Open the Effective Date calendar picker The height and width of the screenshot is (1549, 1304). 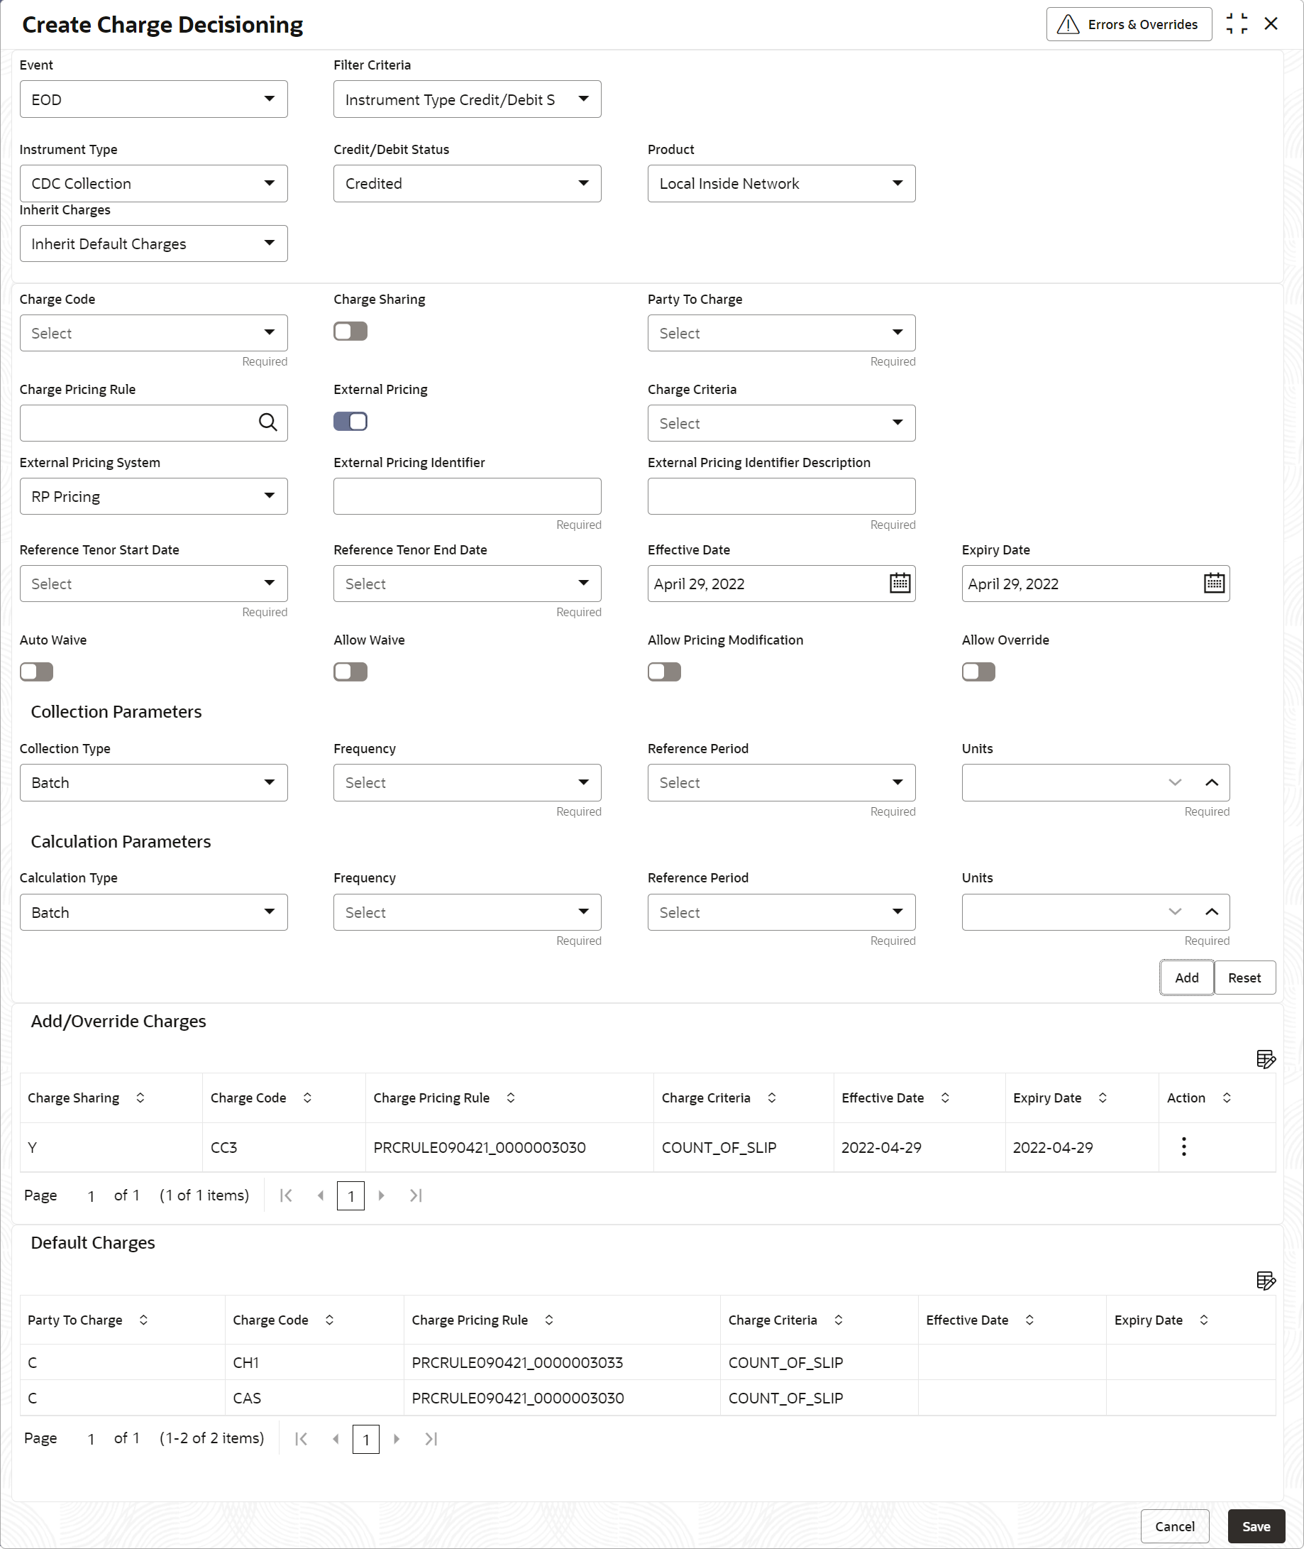[899, 583]
